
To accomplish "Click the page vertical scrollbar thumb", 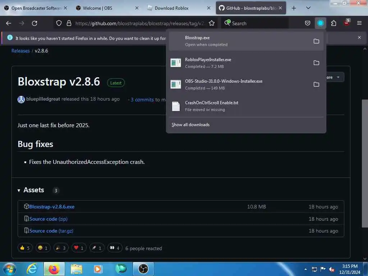I will 364,163.
